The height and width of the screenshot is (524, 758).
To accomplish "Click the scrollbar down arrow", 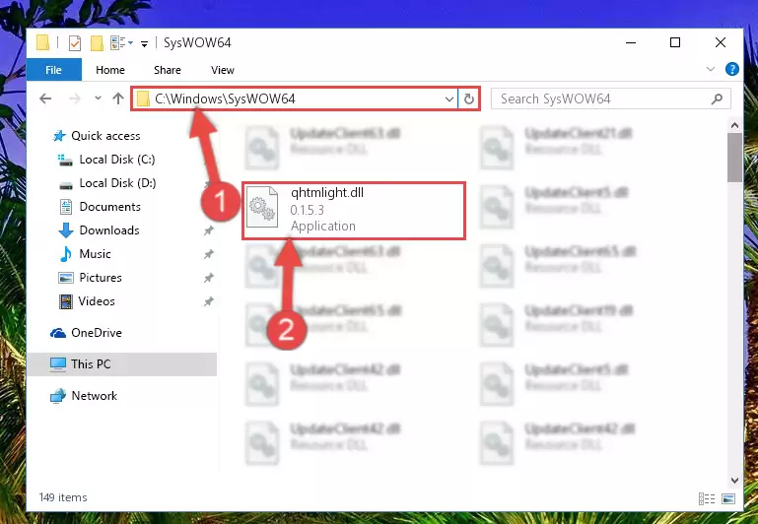I will [734, 480].
